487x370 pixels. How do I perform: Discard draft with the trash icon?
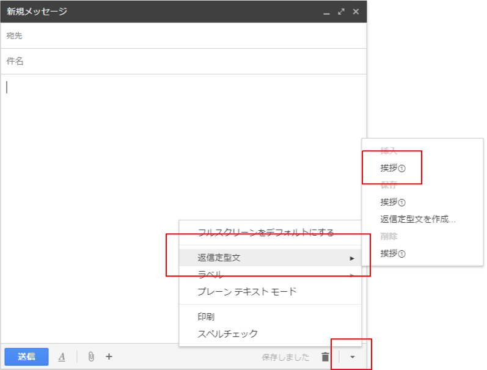[x=325, y=357]
